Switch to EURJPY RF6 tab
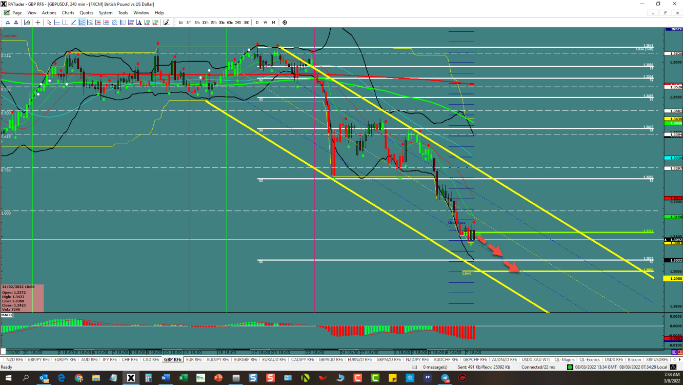The image size is (683, 385). coord(66,359)
